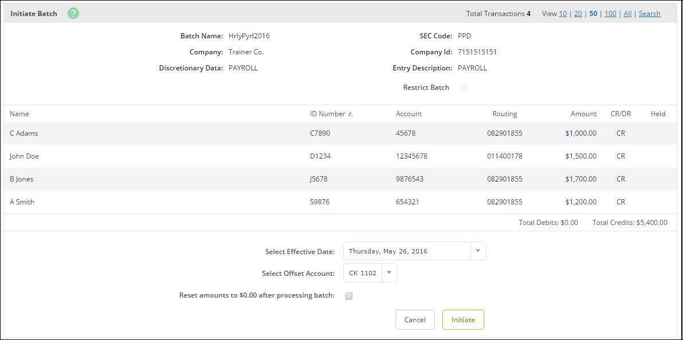This screenshot has height=340, width=683.
Task: Click the Initiate button
Action: 463,319
